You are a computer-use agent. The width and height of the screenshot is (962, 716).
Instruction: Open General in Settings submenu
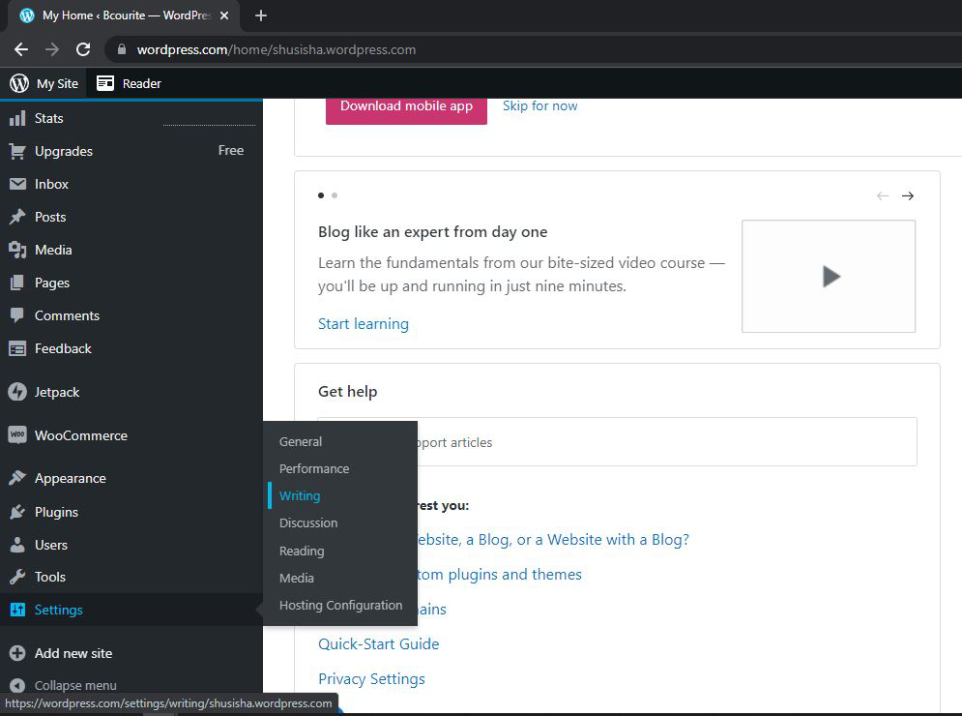300,441
